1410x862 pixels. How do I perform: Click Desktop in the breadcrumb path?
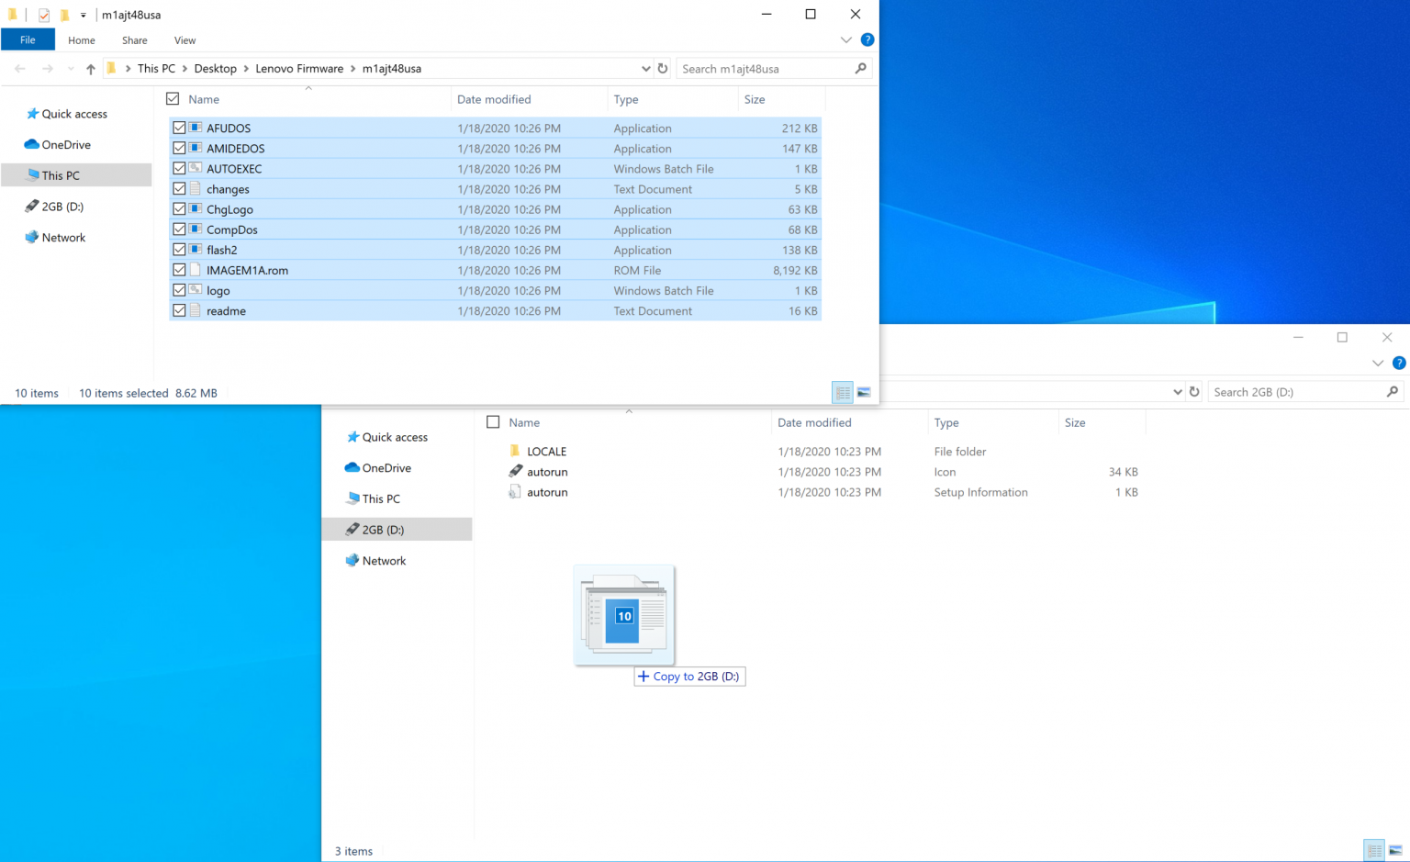[215, 68]
